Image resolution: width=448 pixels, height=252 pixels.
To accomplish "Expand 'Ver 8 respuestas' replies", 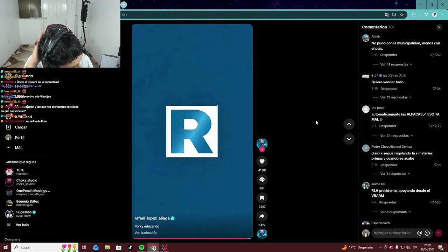I will (395, 174).
